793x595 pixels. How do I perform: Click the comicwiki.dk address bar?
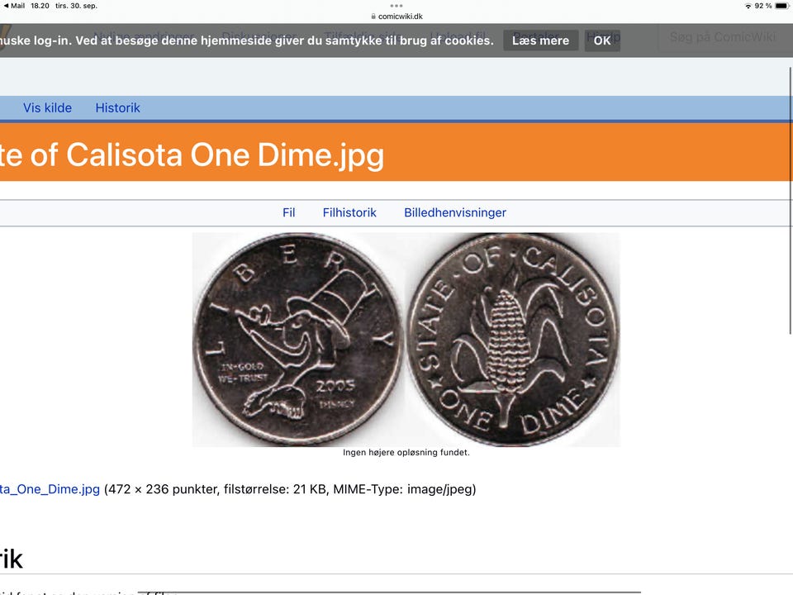tap(396, 17)
